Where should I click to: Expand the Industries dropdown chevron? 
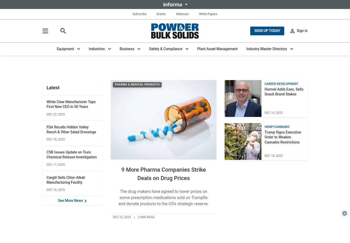(x=110, y=49)
